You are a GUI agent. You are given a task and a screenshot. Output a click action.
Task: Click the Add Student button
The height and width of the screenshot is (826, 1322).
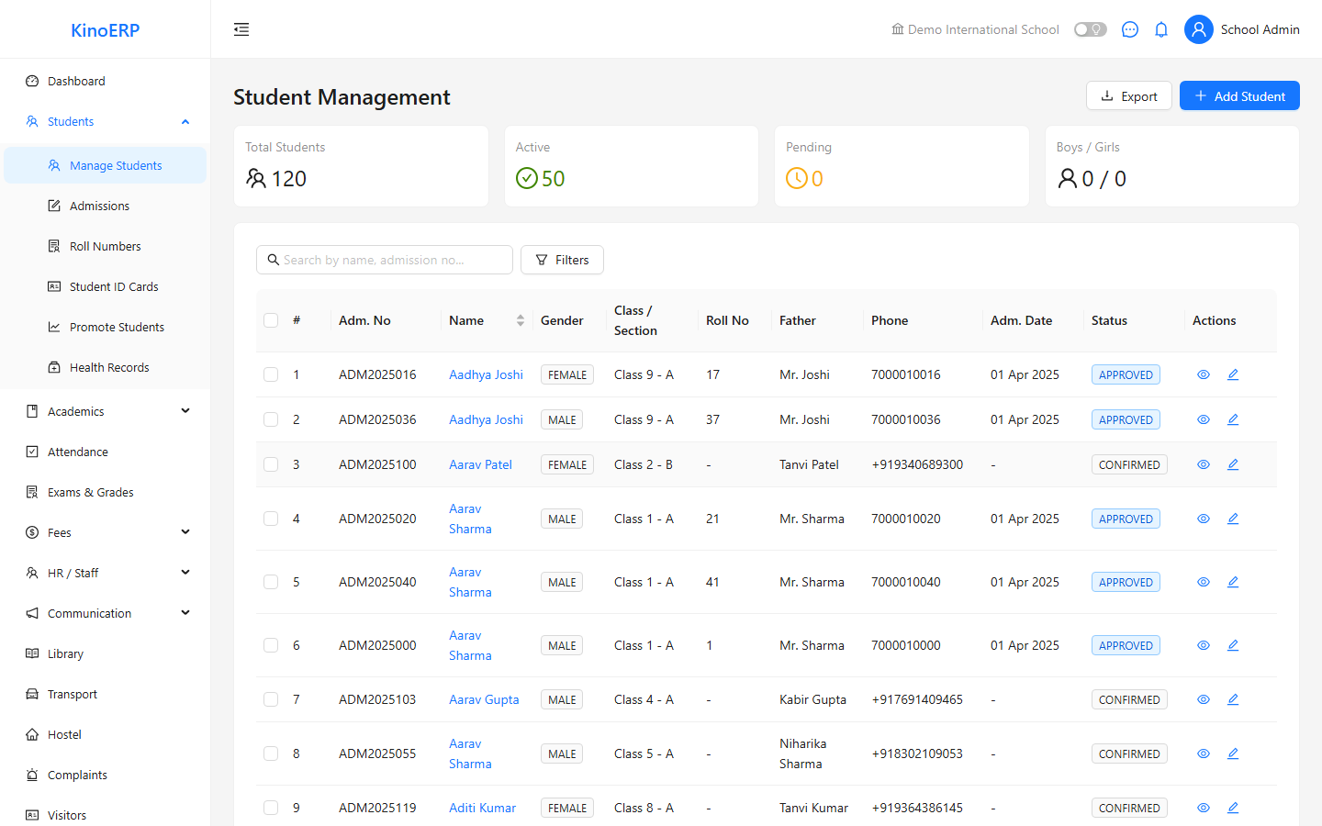[x=1239, y=95]
